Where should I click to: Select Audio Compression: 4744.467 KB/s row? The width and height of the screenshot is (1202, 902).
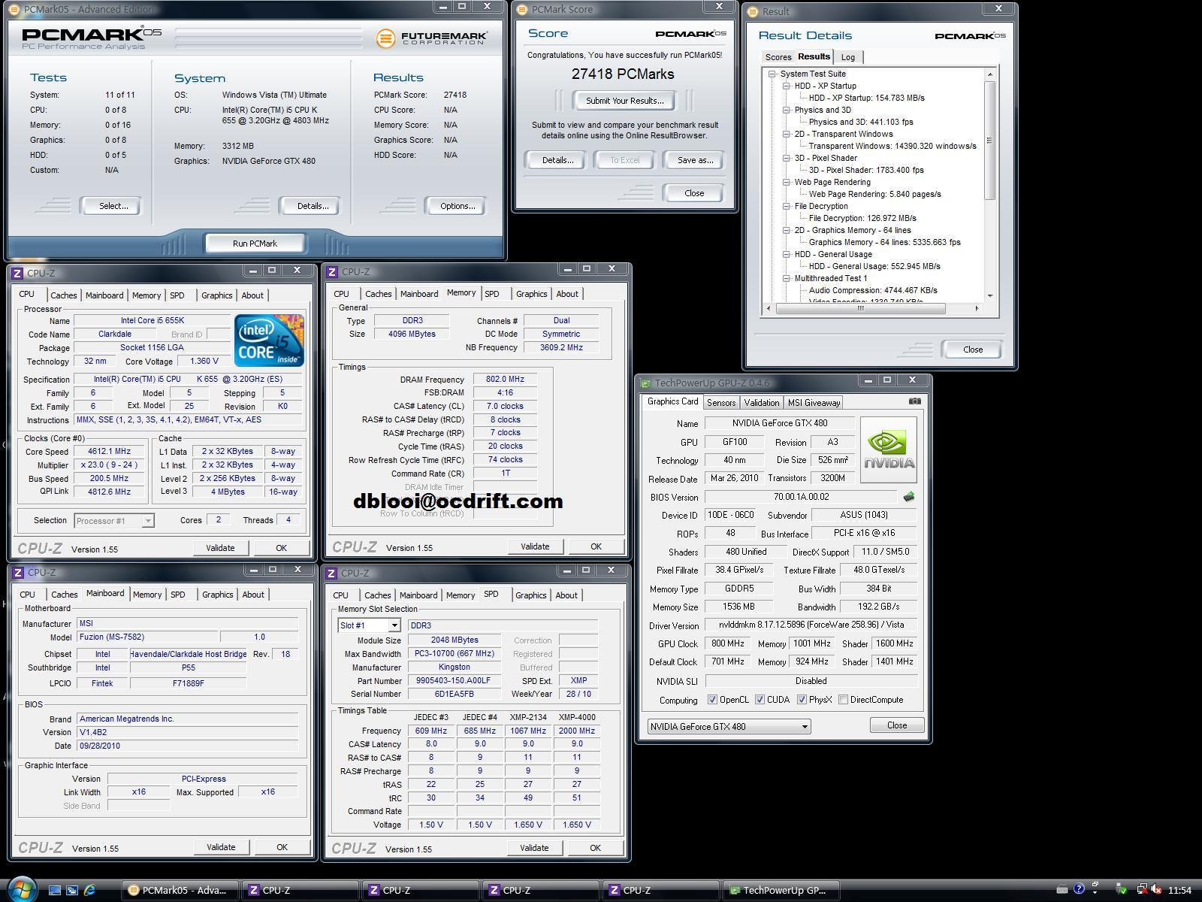[872, 290]
